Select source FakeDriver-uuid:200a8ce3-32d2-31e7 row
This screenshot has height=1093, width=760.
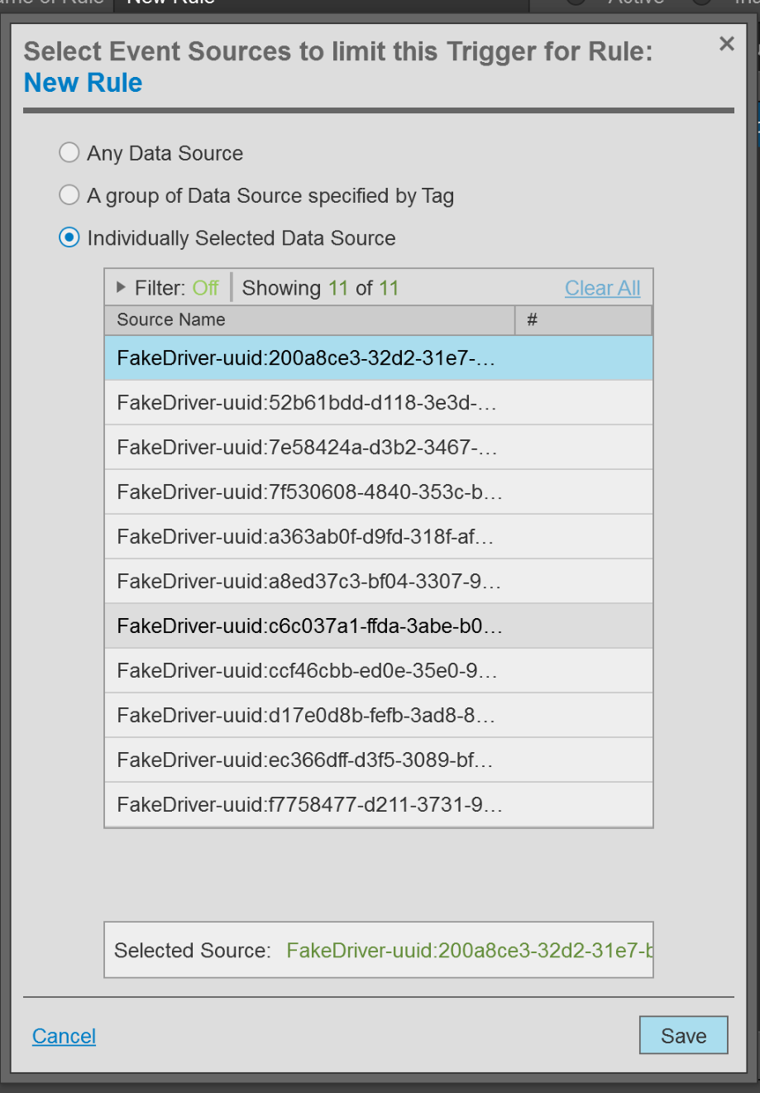[x=379, y=358]
